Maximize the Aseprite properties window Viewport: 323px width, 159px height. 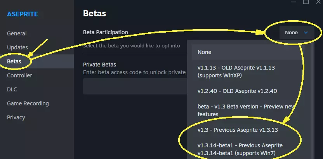[x=306, y=2]
